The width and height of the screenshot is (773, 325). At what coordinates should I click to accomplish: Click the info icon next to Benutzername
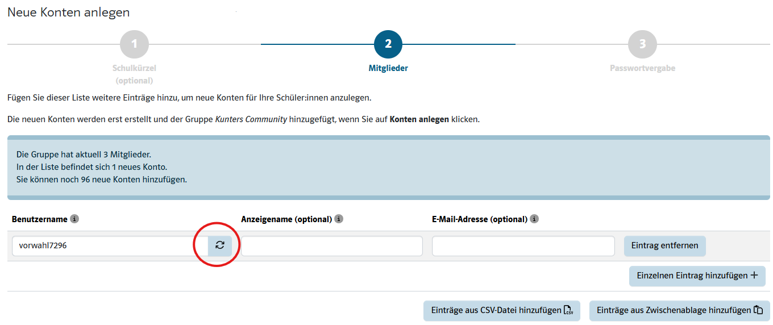[74, 219]
